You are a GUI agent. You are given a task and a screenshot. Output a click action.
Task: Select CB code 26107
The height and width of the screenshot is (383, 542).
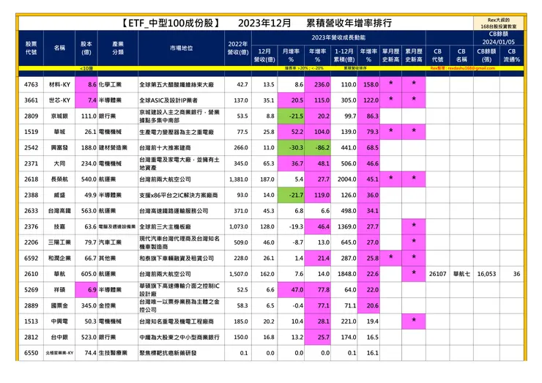[437, 274]
